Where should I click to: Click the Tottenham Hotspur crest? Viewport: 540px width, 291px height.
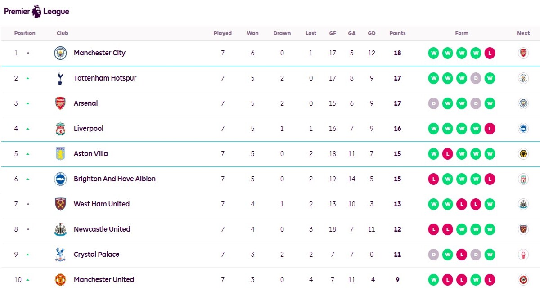[60, 78]
